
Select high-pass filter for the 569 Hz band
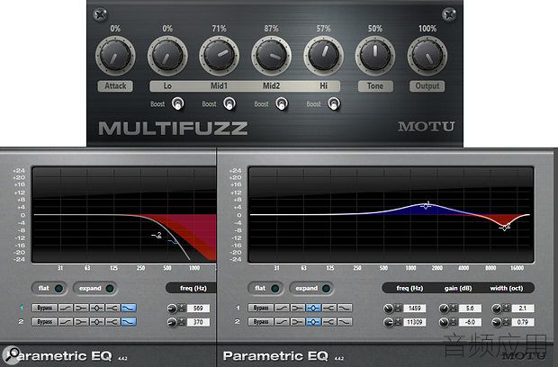click(x=66, y=308)
